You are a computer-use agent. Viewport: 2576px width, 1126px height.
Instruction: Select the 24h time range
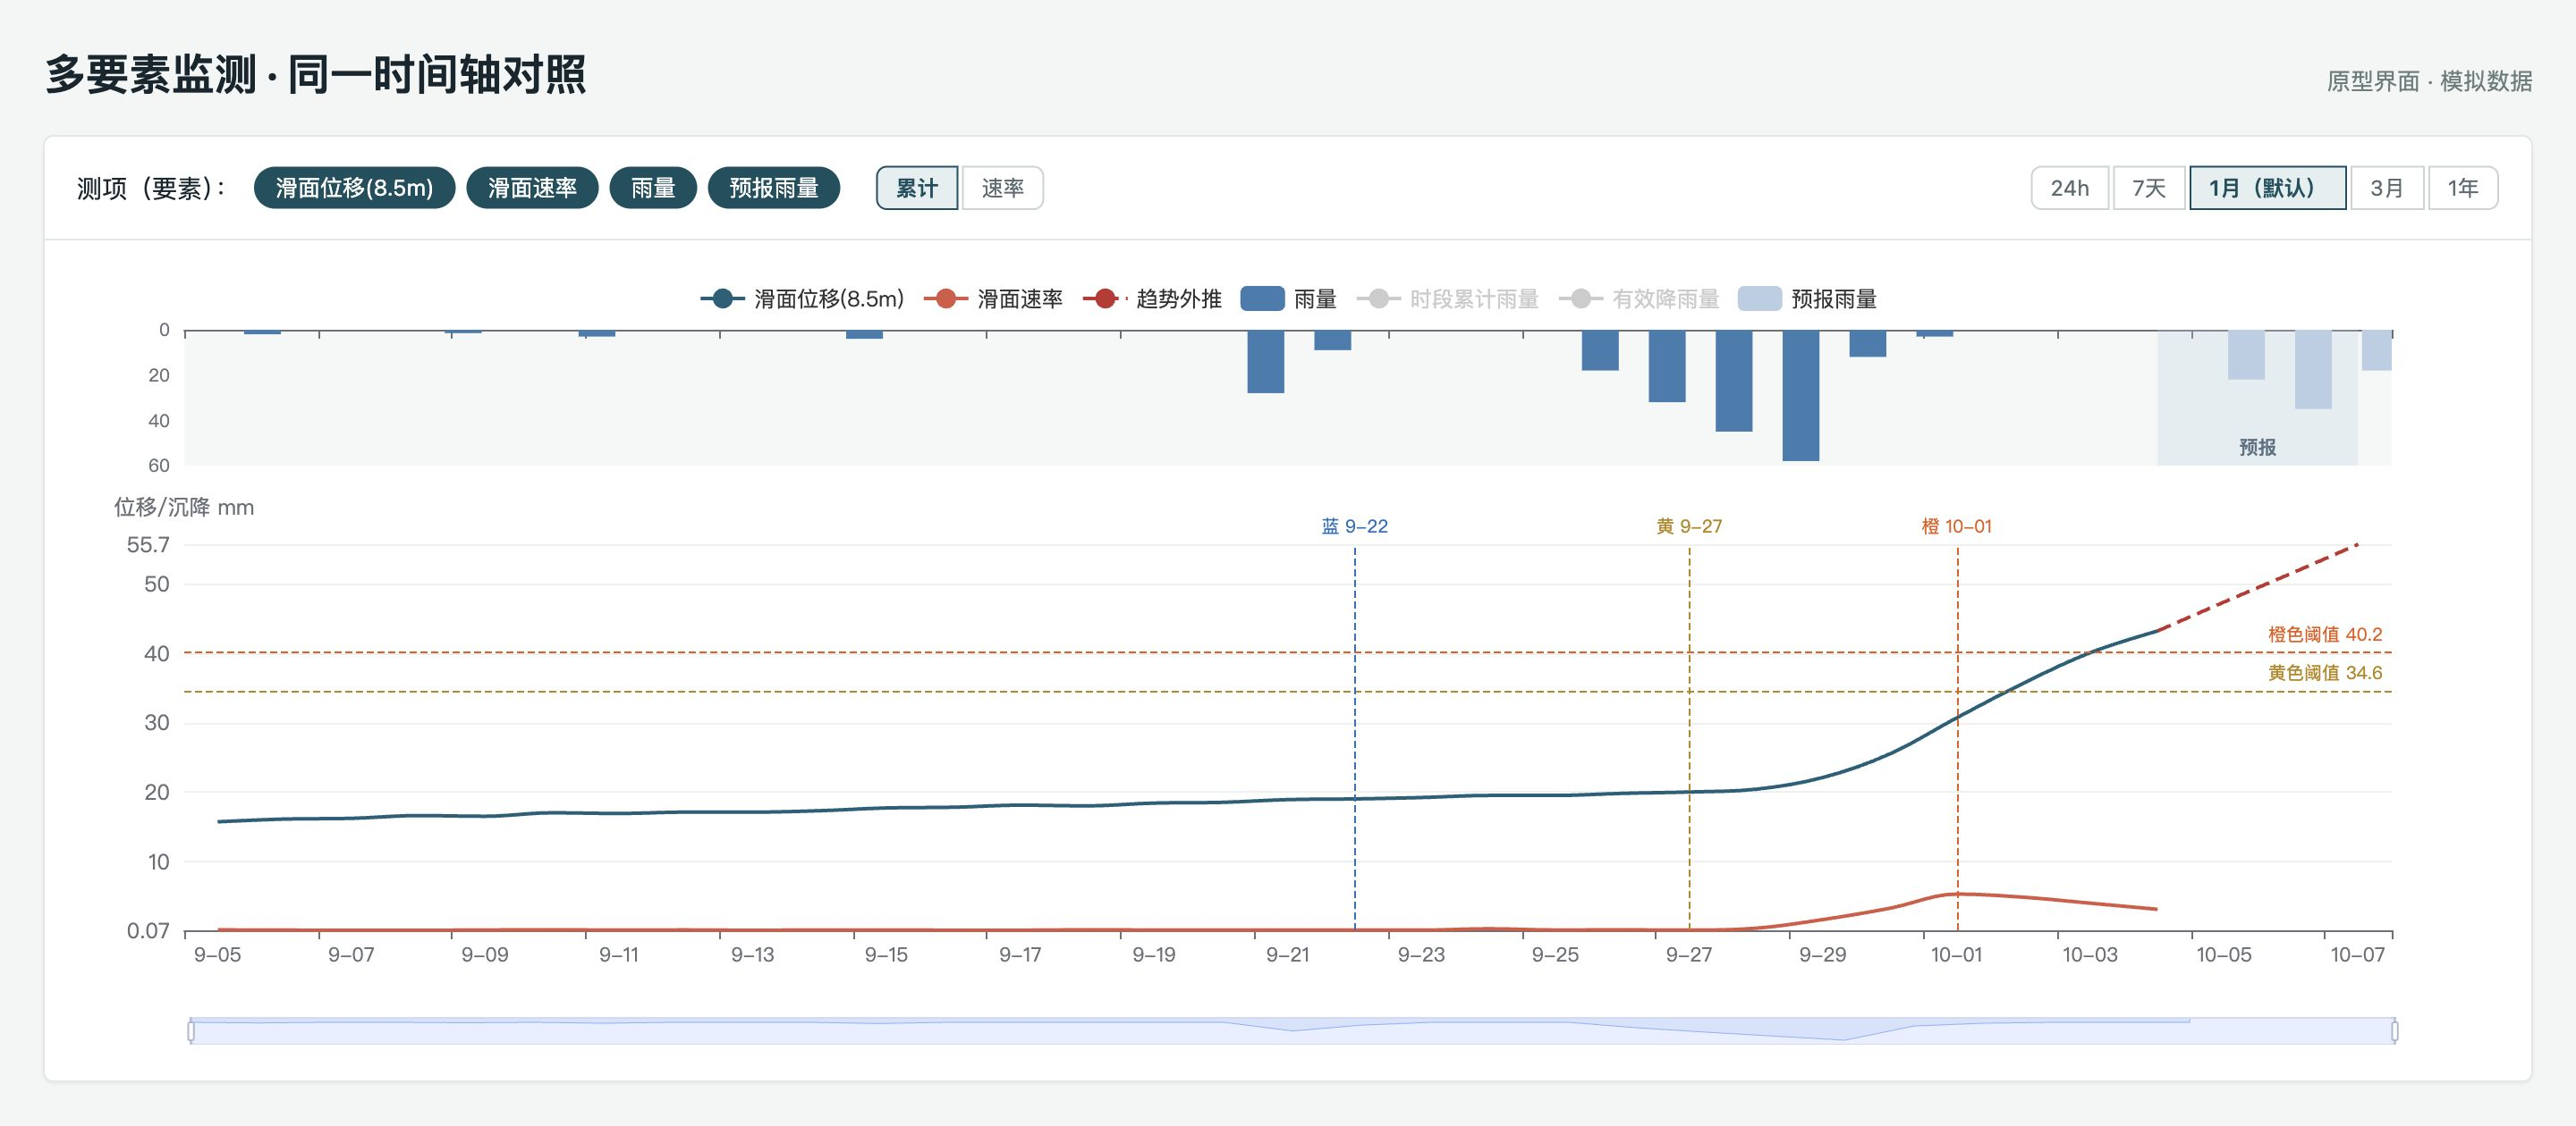[2070, 188]
